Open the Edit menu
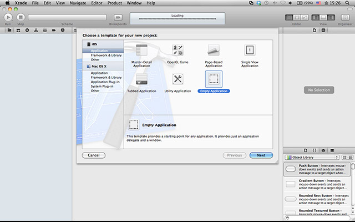This screenshot has width=355, height=222. click(47, 3)
